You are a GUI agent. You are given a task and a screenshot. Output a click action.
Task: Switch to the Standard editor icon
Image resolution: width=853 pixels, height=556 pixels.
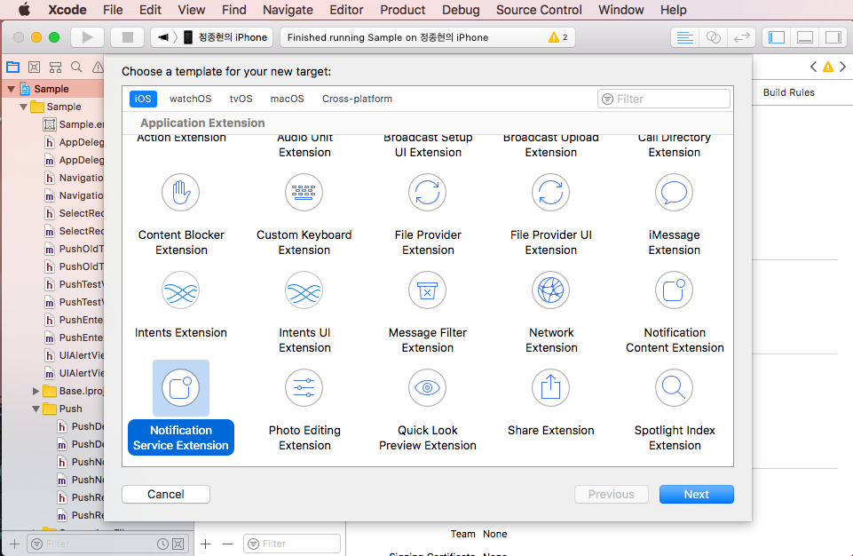tap(685, 37)
